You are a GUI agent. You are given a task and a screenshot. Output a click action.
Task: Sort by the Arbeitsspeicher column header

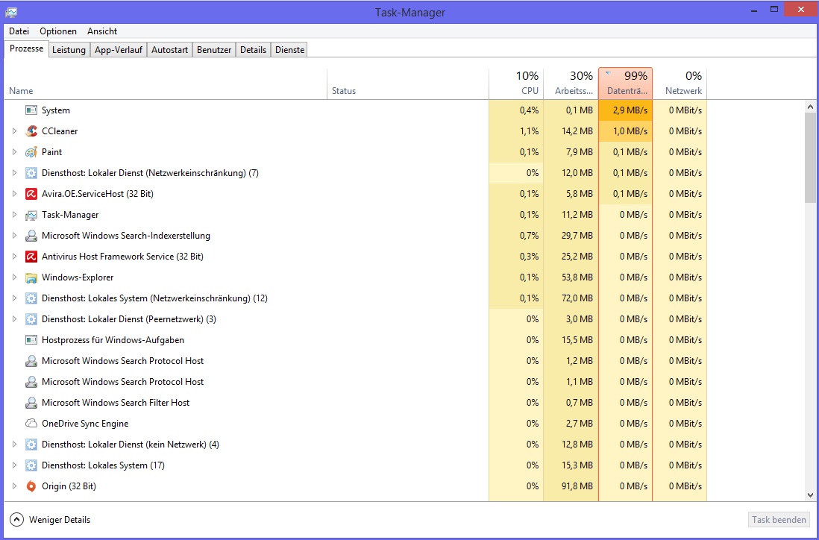click(571, 84)
